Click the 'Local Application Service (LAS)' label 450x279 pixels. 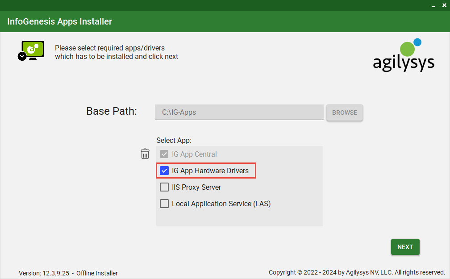click(221, 204)
